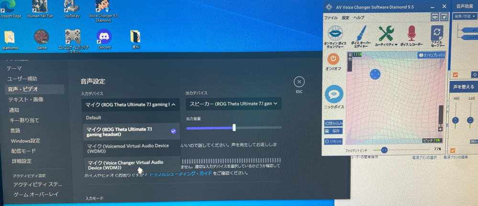The width and height of the screenshot is (478, 206).
Task: Click the Human Fall Flat desktop icon
Action: click(x=40, y=9)
